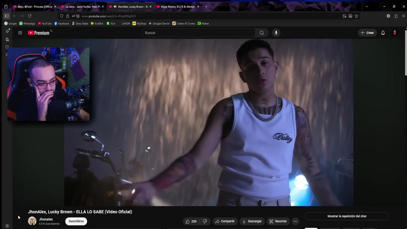Bookmark this page with the star
Viewport: 407px width, 229px height.
pyautogui.click(x=356, y=16)
